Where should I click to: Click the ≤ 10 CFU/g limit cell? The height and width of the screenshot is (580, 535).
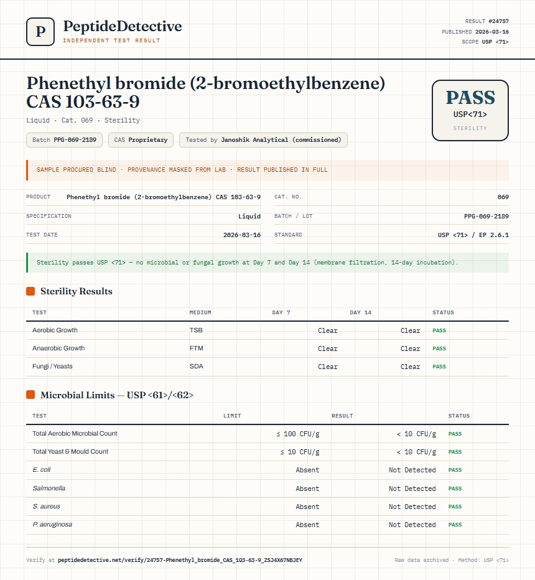299,452
